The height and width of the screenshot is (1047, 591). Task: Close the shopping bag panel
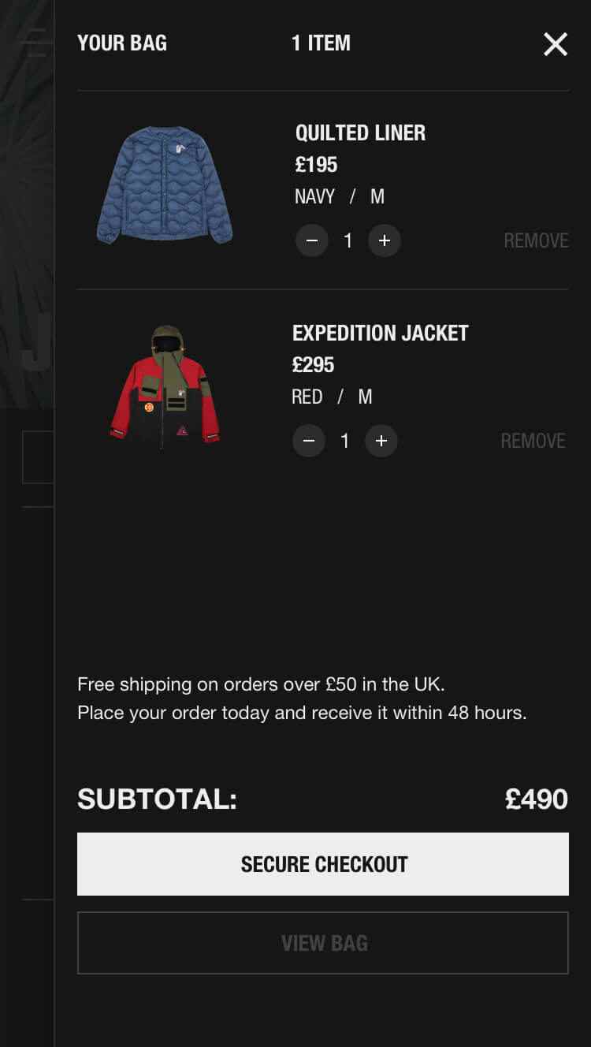click(556, 44)
